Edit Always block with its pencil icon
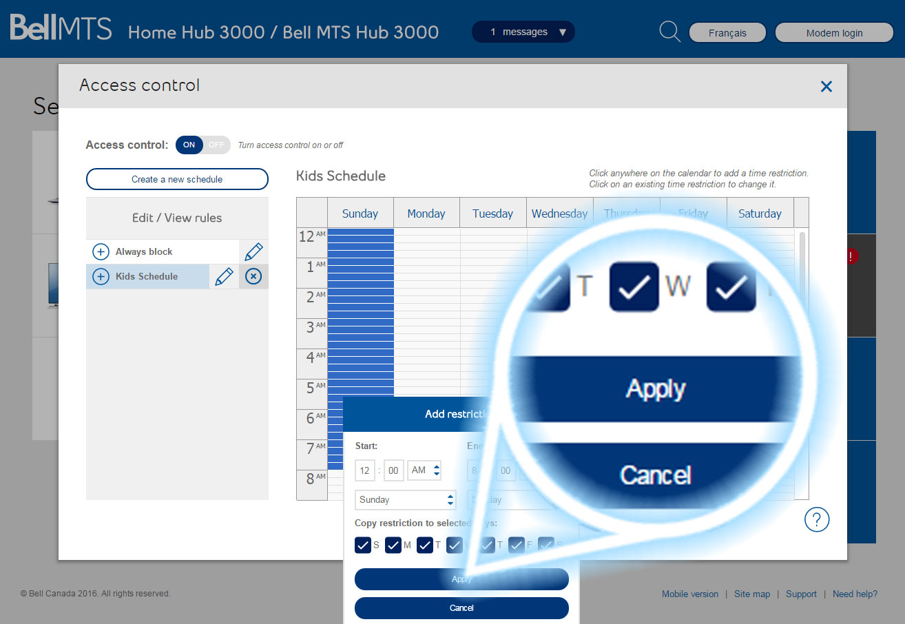The height and width of the screenshot is (624, 905). tap(253, 251)
